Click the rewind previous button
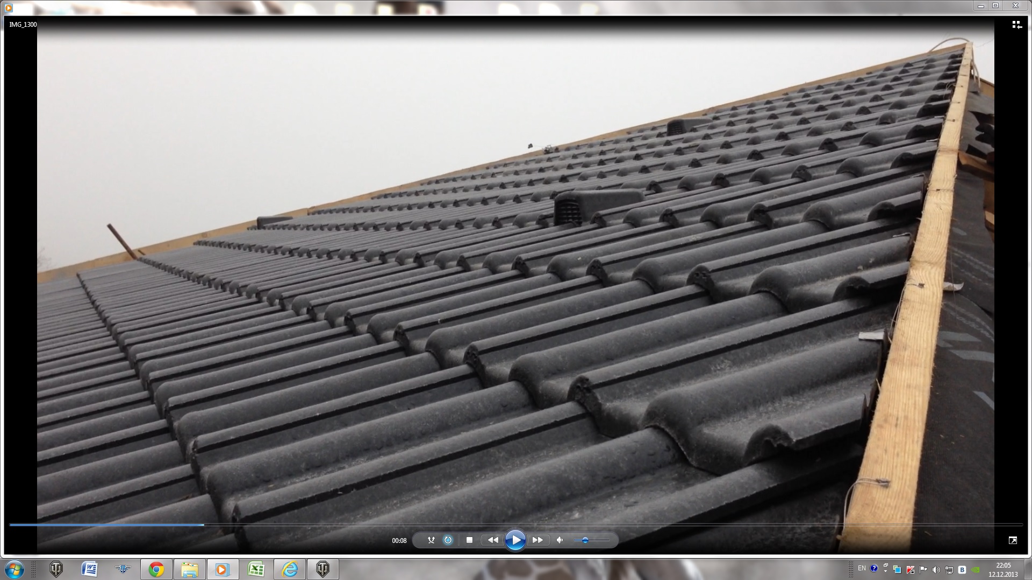This screenshot has width=1032, height=580. tap(492, 540)
